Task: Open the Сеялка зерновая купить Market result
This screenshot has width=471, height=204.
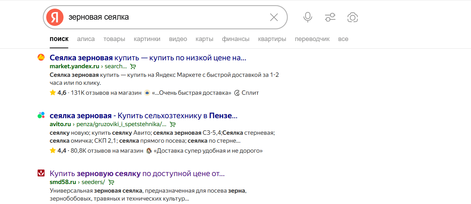Action: [x=148, y=58]
